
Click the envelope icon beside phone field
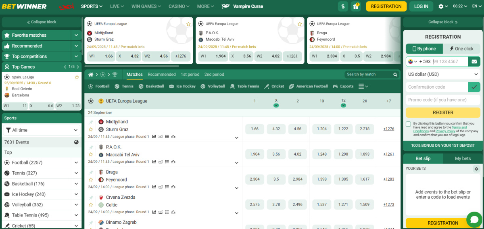click(x=474, y=62)
